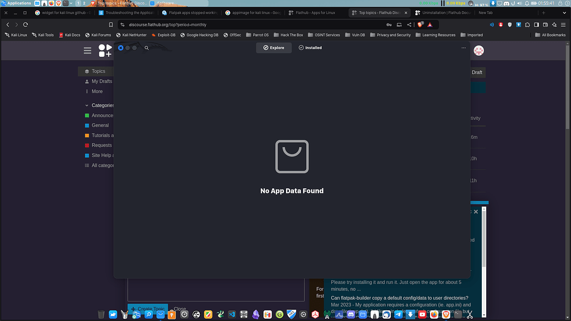Image resolution: width=571 pixels, height=321 pixels.
Task: Click the Firefox shield icon in address bar
Action: pyautogui.click(x=420, y=25)
